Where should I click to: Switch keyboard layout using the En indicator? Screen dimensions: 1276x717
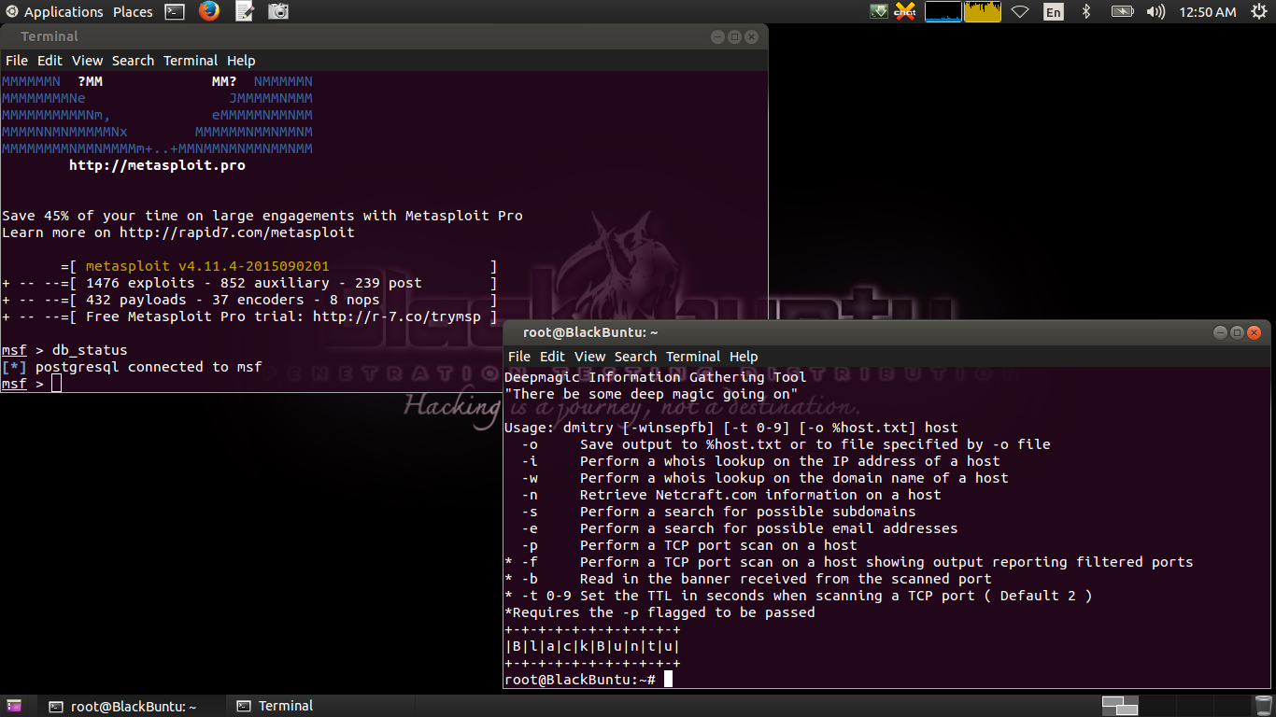coord(1054,11)
